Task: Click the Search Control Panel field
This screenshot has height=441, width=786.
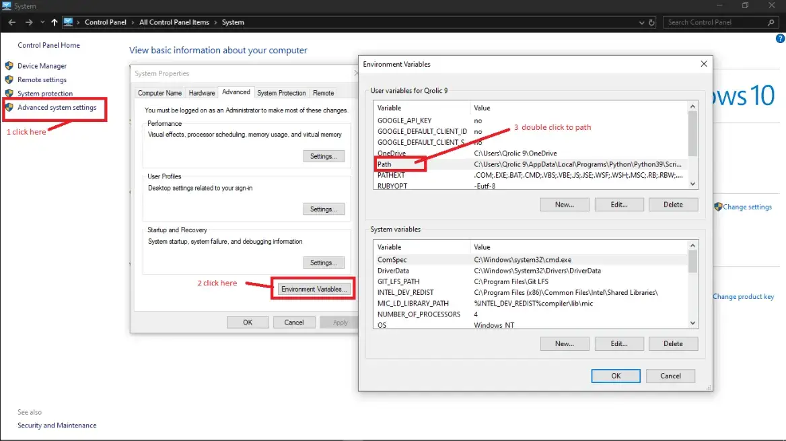Action: click(x=713, y=22)
